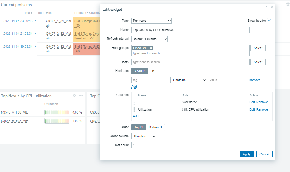Open host C9407_1_31_Vielab in problems
This screenshot has height=172, width=290.
58,23
